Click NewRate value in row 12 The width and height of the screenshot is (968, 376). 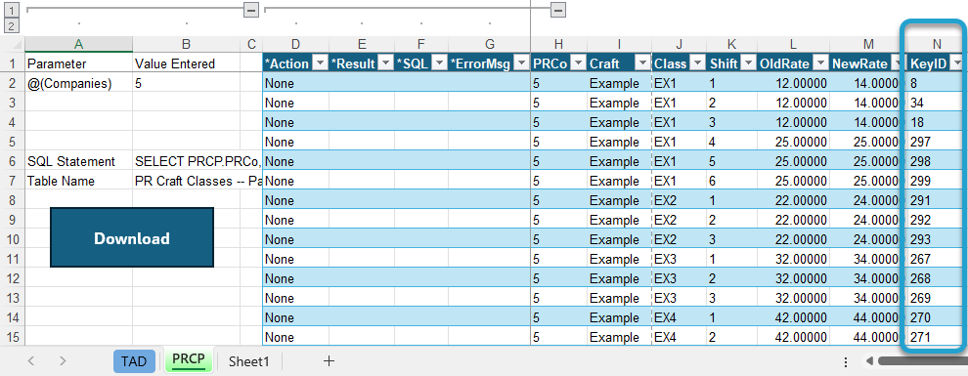click(868, 278)
